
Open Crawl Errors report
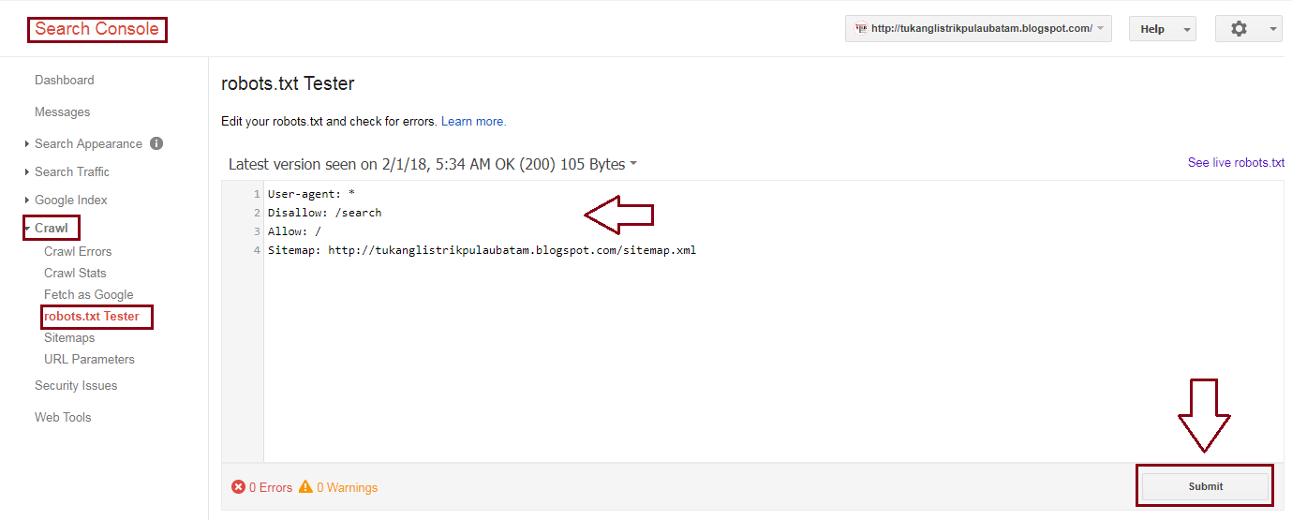coord(78,252)
